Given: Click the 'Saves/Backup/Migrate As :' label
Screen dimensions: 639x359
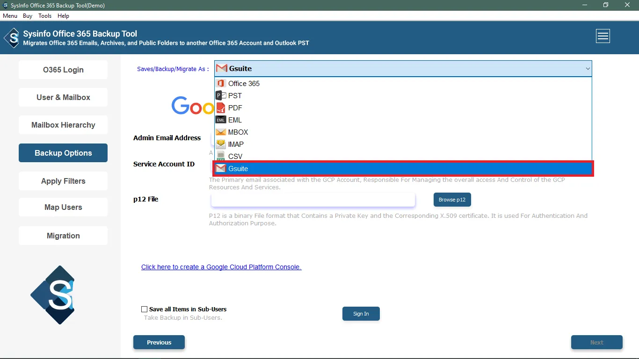Looking at the screenshot, I should (173, 69).
